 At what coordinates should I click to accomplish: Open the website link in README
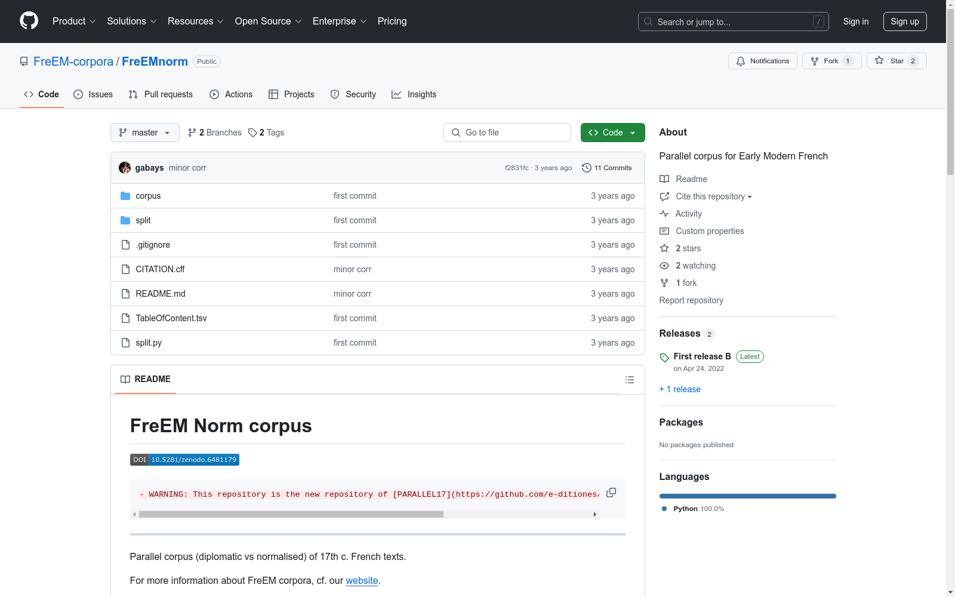click(362, 580)
